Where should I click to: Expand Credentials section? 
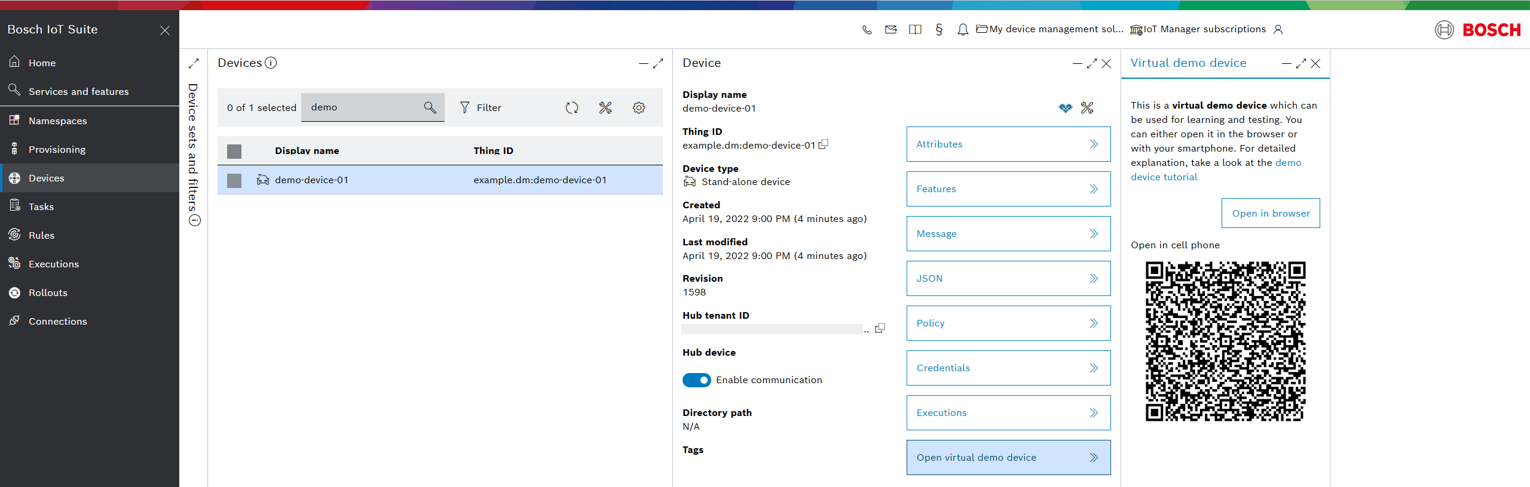click(x=1008, y=368)
